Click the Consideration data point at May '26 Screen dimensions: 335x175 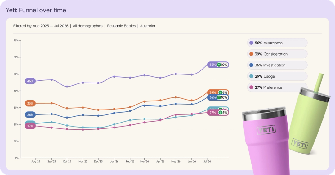click(176, 97)
